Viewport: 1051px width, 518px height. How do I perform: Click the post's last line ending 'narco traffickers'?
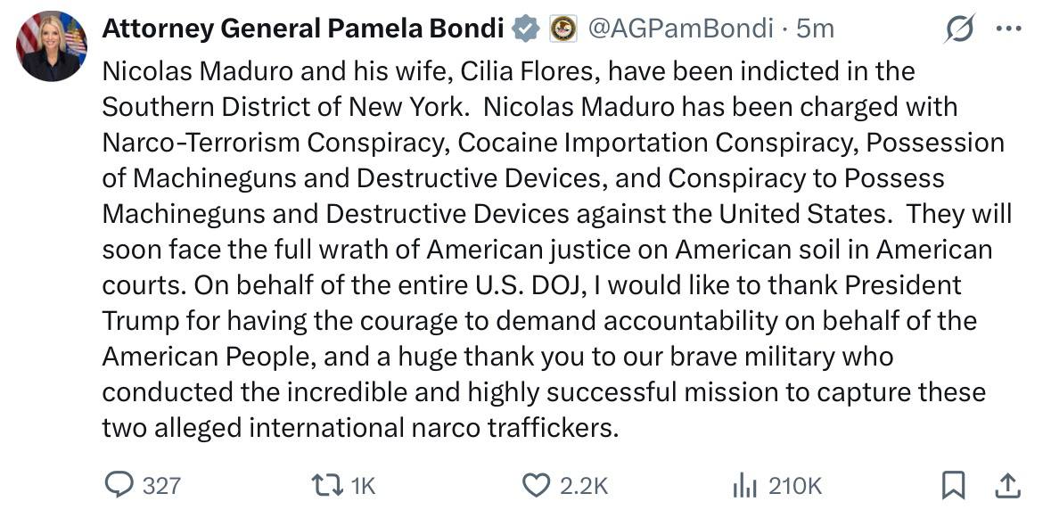360,426
